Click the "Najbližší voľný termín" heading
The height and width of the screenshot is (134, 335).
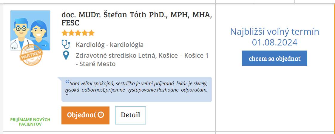(274, 32)
